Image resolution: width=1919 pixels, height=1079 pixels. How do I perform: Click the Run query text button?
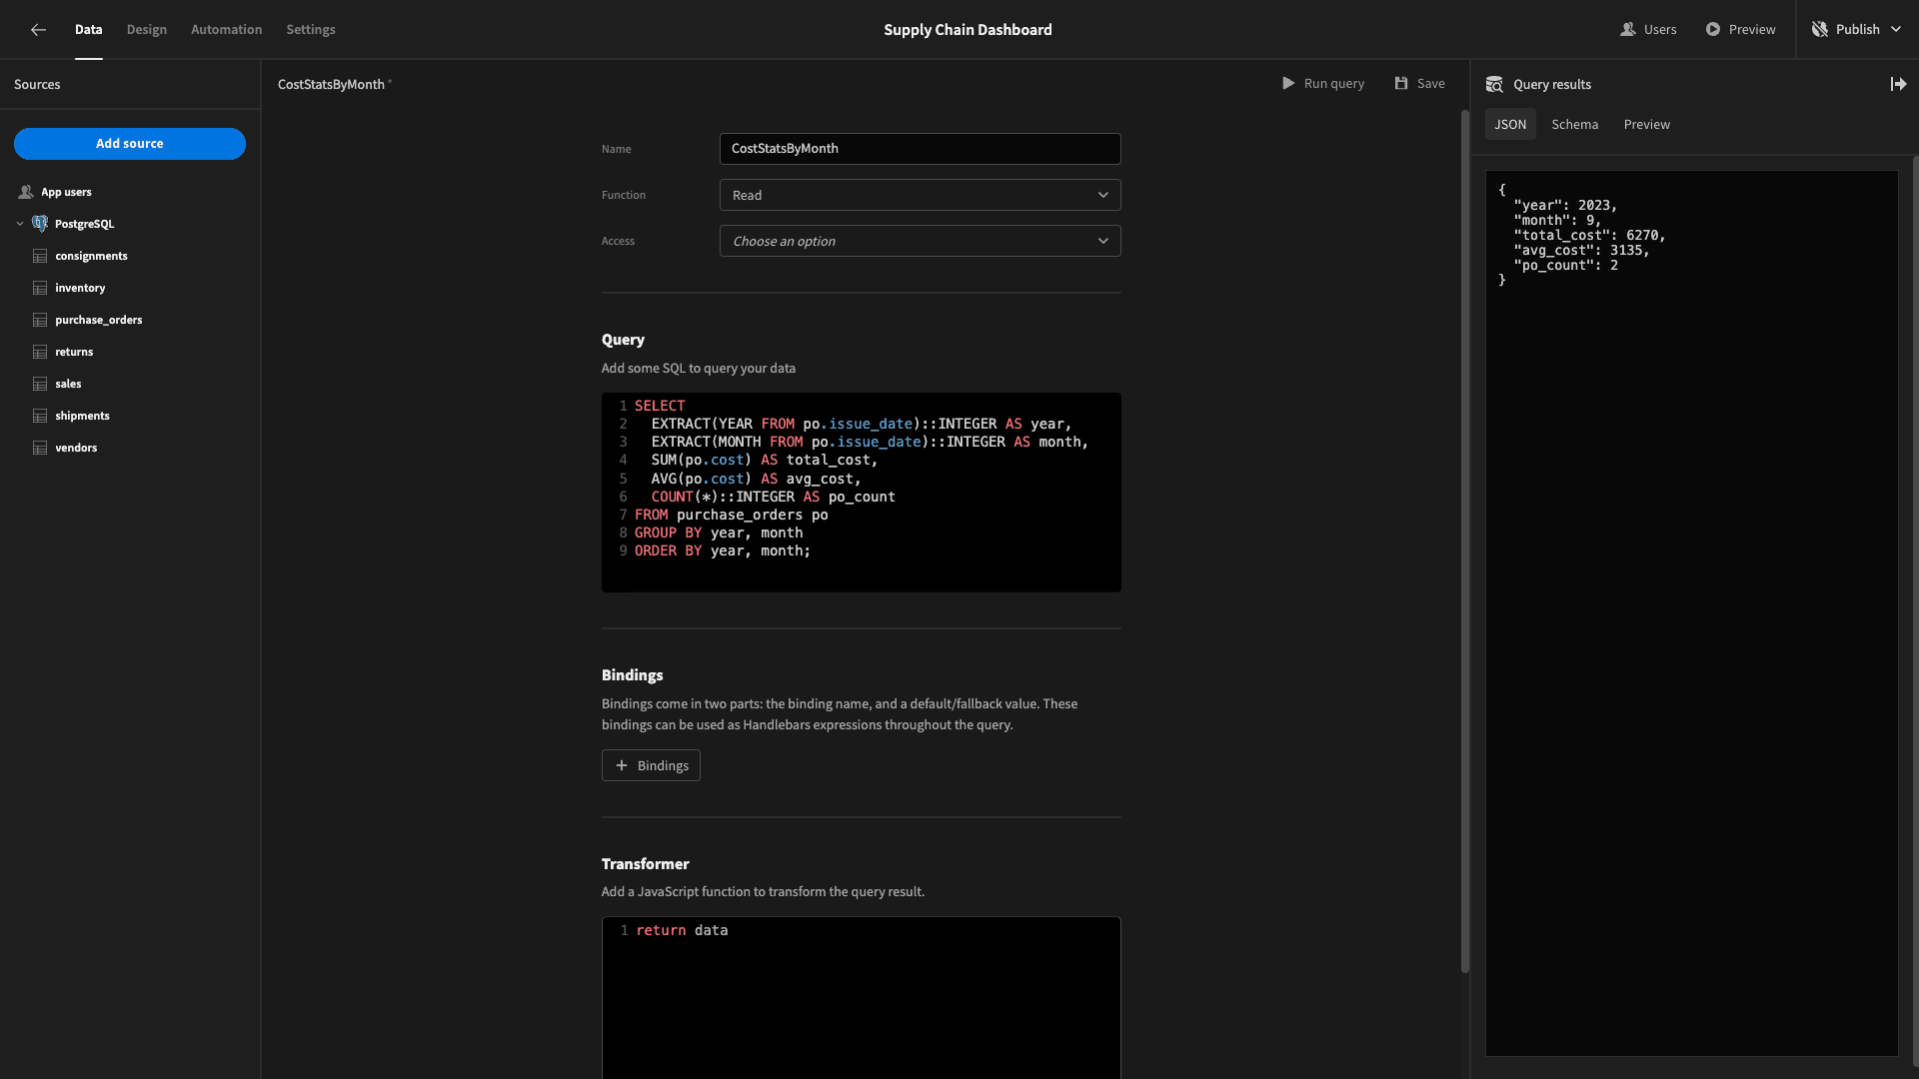click(x=1334, y=84)
